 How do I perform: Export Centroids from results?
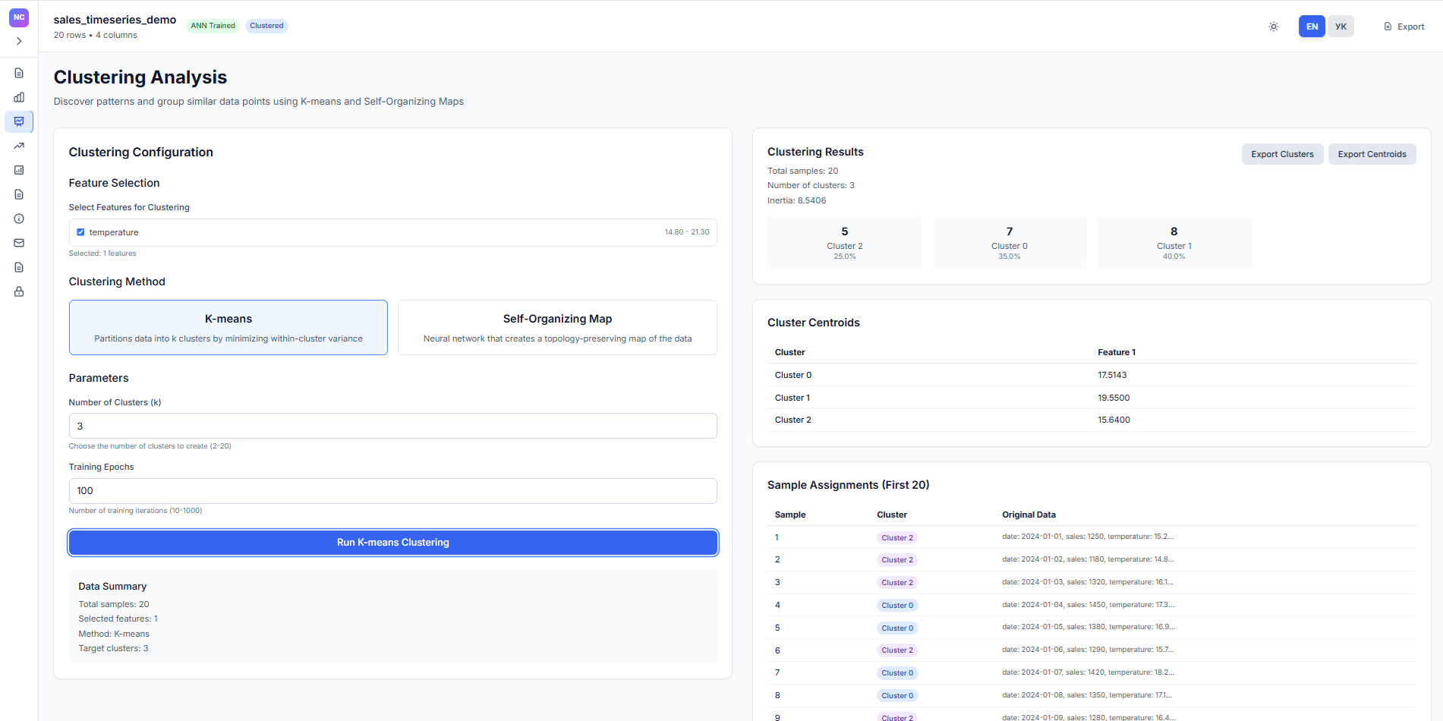[1372, 154]
